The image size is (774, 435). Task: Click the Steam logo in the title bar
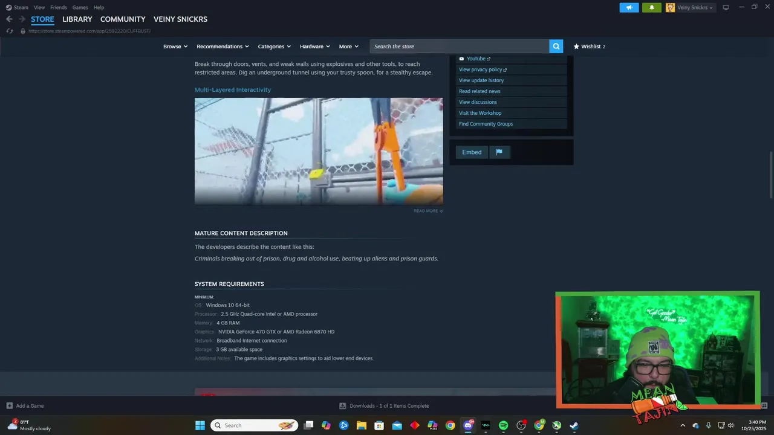(x=9, y=7)
